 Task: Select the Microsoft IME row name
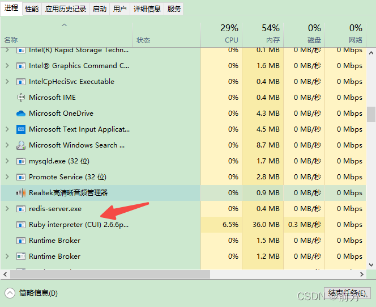52,98
